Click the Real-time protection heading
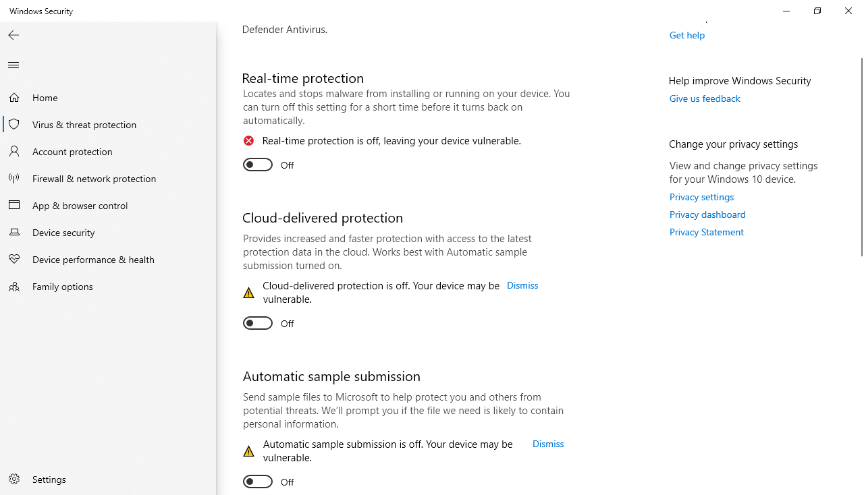The image size is (864, 495). tap(303, 78)
